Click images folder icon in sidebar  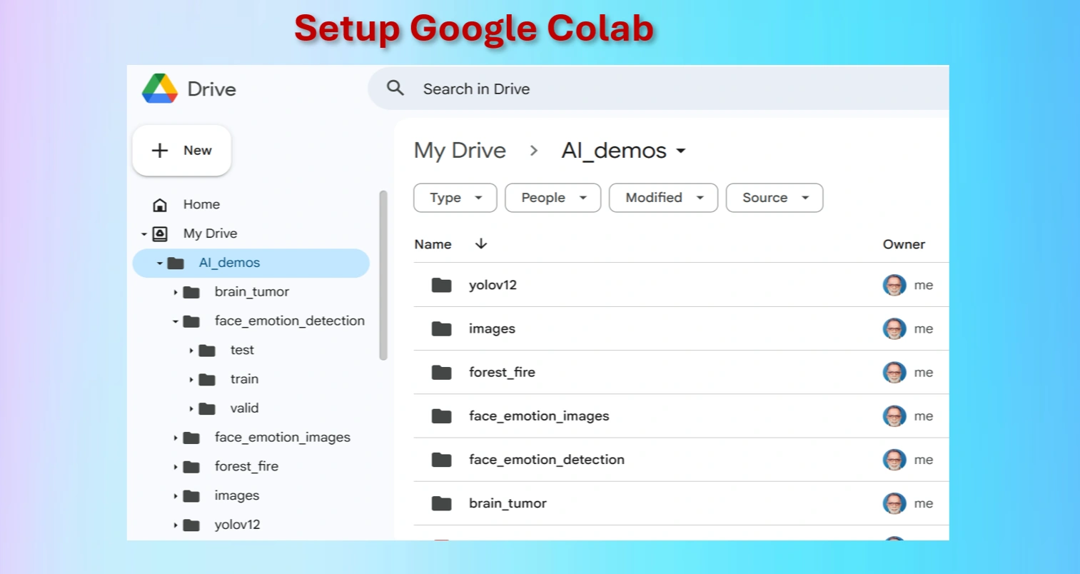point(191,496)
